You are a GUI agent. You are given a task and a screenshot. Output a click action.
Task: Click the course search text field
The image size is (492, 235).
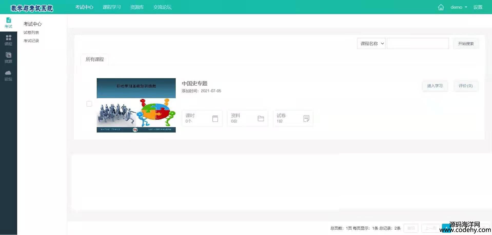pos(418,44)
